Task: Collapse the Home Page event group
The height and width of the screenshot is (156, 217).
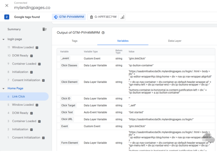Action: point(3,88)
